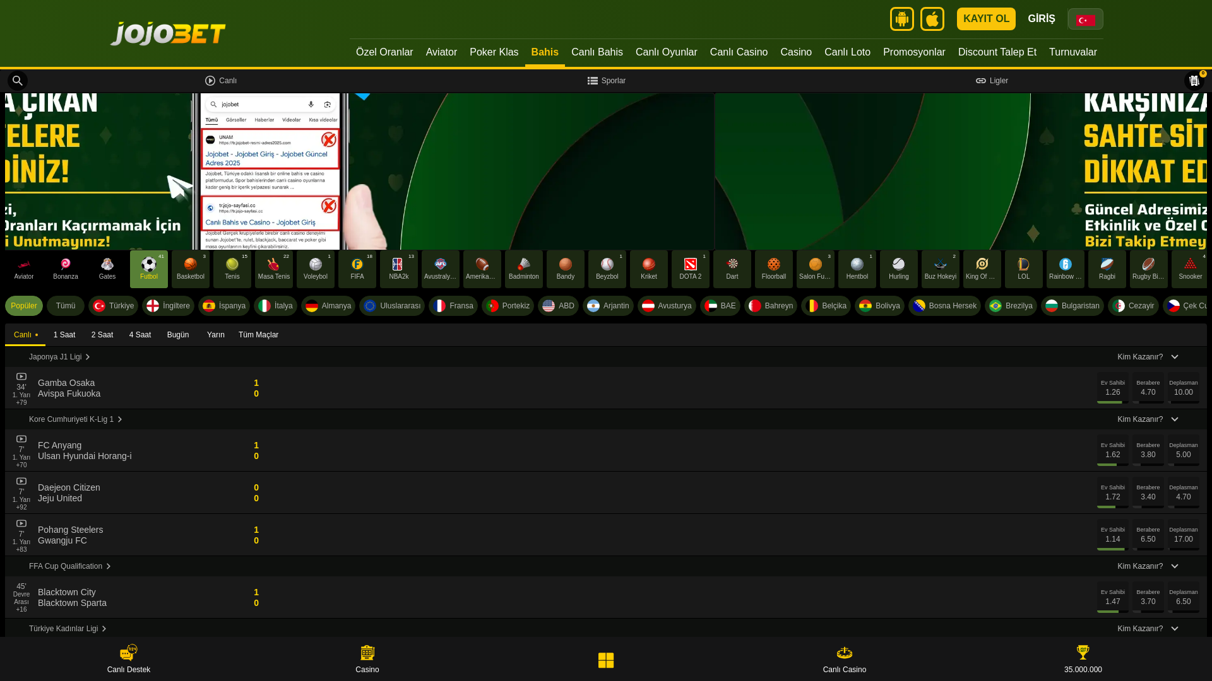
Task: Toggle the Türkiye country filter
Action: (114, 306)
